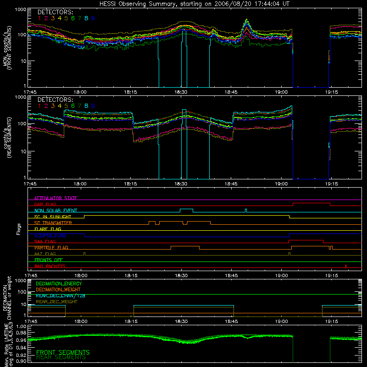
Task: Click the DECIMATION_WEIGHT legend entry
Action: tap(58, 290)
